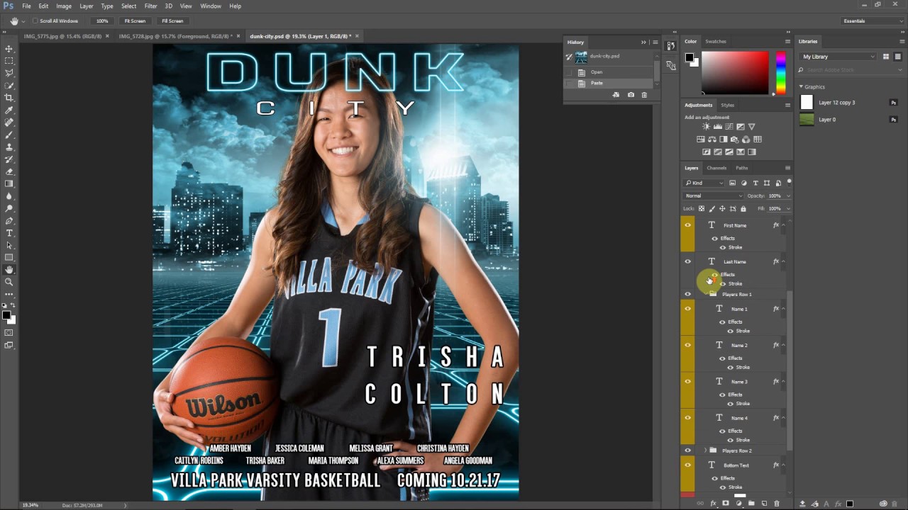Open the Fill value dropdown
The width and height of the screenshot is (908, 510).
pos(787,208)
